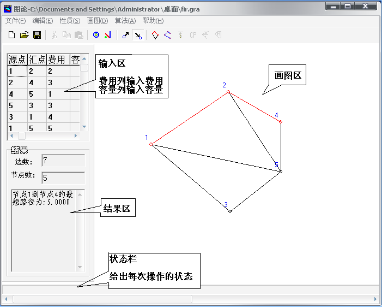Click the grayed-out branching arrows icon
Screen dimensions: 382x307
click(x=205, y=35)
